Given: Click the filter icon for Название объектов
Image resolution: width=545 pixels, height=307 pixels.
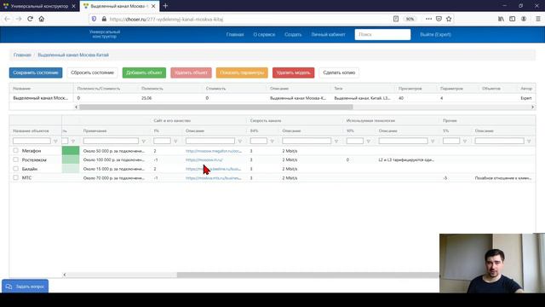Looking at the screenshot, I should pyautogui.click(x=55, y=142).
